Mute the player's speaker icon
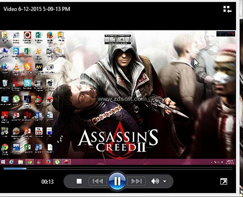This screenshot has height=197, width=243. click(x=155, y=181)
